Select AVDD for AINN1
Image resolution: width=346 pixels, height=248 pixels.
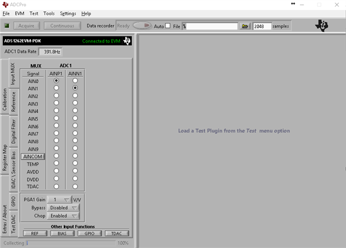(75, 171)
